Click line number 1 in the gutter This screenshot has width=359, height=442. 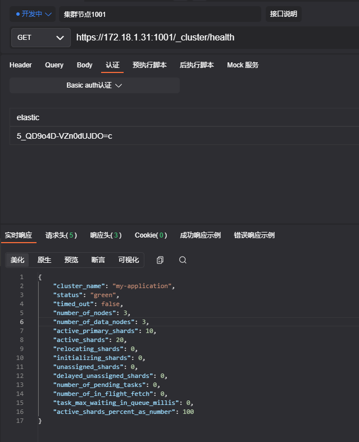[22, 277]
